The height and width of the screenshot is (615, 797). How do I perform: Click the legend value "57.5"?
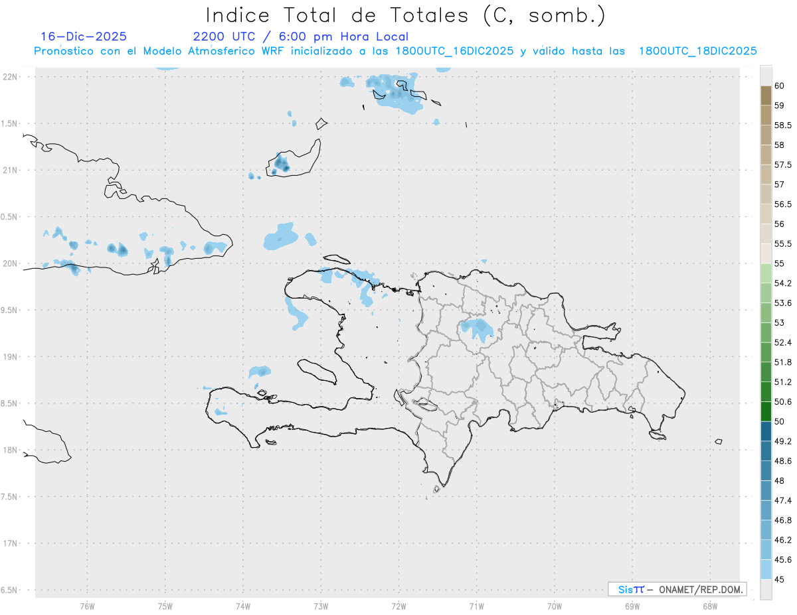point(782,165)
